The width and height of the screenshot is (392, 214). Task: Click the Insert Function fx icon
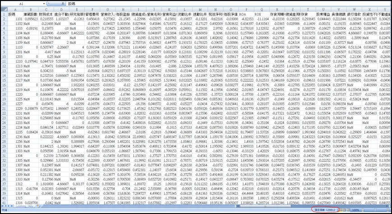coord(63,3)
